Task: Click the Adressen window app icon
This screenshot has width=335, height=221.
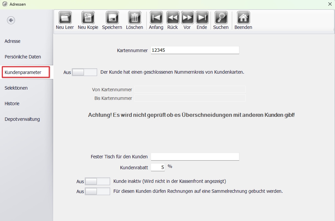Action: [x=5, y=4]
